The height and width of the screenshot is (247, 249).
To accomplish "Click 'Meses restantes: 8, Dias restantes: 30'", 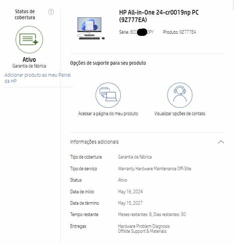I will [x=152, y=215].
